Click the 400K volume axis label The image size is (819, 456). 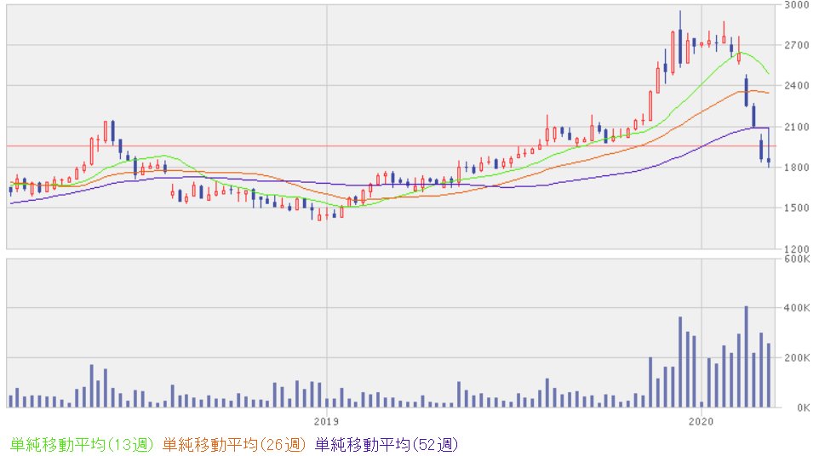click(797, 308)
